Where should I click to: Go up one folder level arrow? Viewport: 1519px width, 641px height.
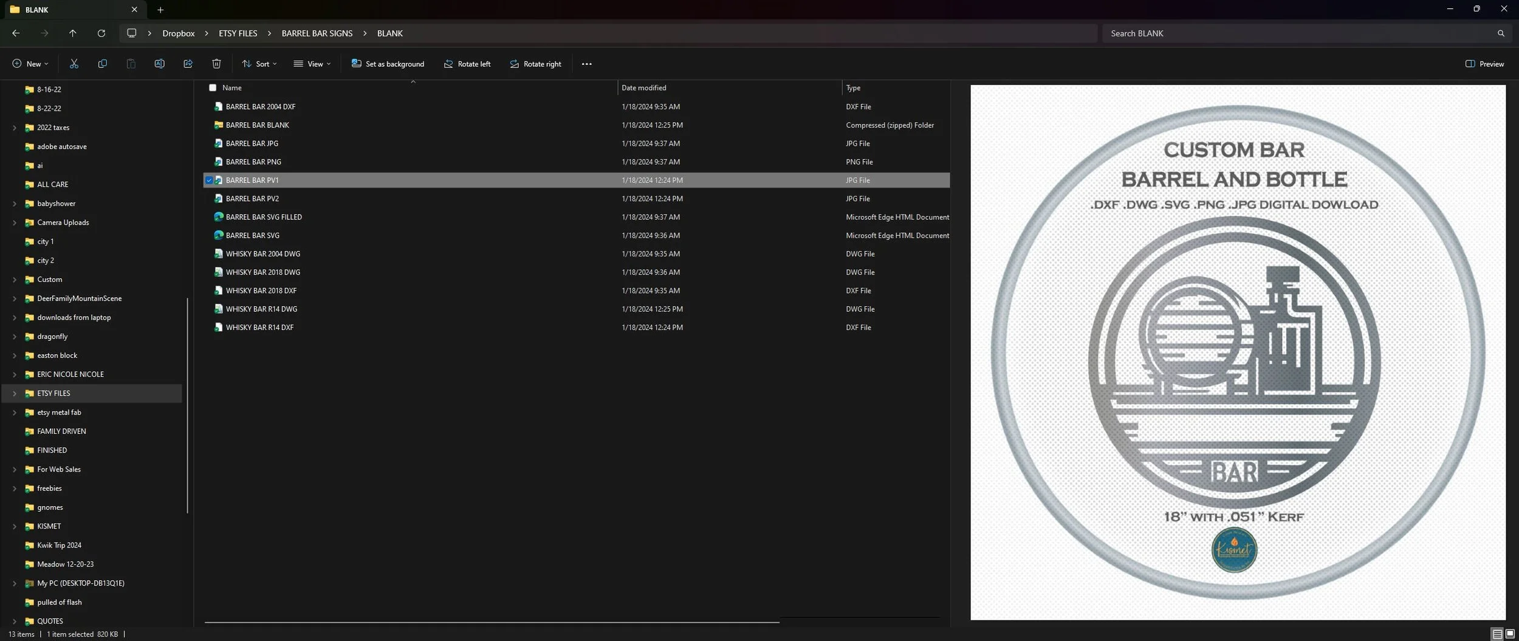pos(73,33)
